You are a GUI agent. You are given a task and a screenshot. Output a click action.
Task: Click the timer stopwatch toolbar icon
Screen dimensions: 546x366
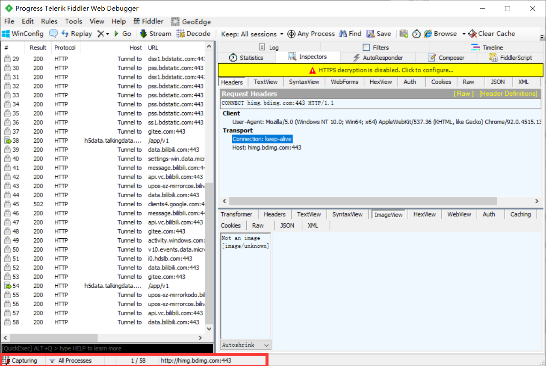[416, 34]
